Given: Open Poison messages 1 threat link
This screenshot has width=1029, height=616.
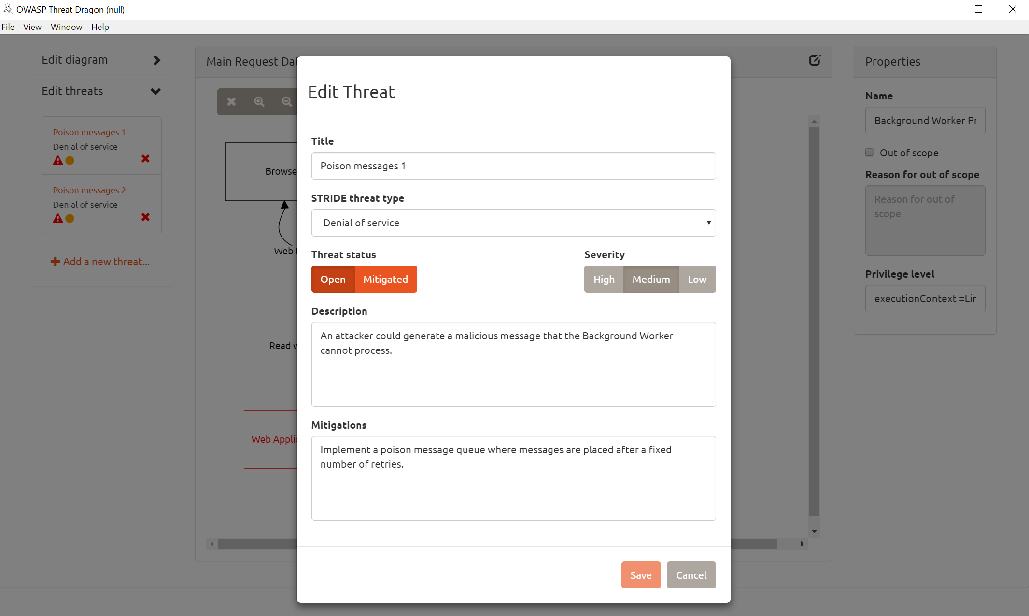Looking at the screenshot, I should [89, 132].
